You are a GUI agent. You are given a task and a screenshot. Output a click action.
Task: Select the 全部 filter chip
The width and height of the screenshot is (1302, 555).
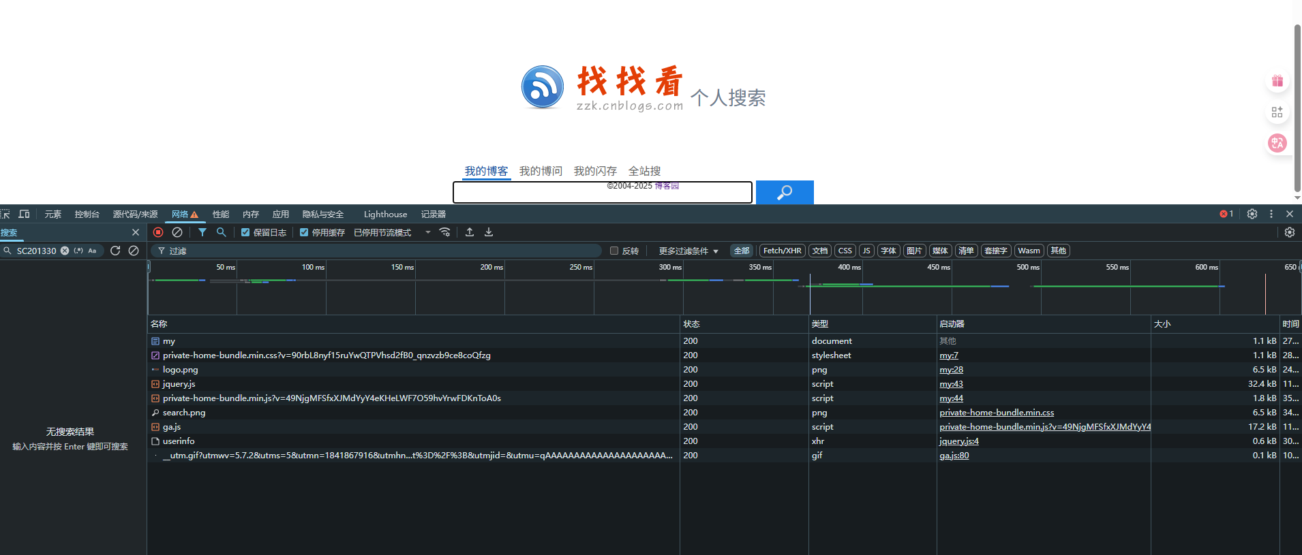point(742,251)
